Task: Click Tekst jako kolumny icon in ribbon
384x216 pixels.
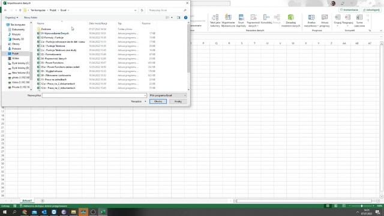Action: click(x=215, y=20)
